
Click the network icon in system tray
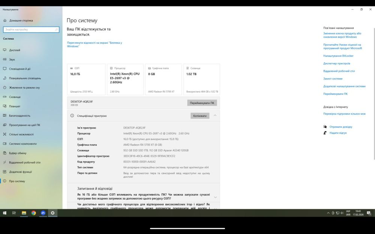[x=337, y=213]
